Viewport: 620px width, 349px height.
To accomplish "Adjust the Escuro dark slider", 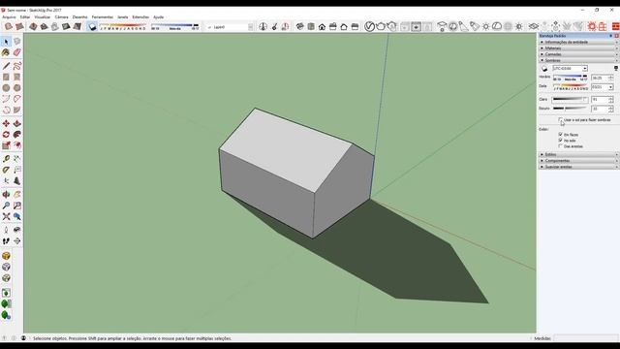I will [x=571, y=108].
